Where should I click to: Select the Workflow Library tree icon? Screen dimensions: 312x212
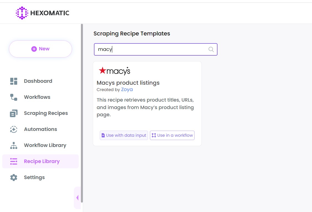tap(13, 145)
